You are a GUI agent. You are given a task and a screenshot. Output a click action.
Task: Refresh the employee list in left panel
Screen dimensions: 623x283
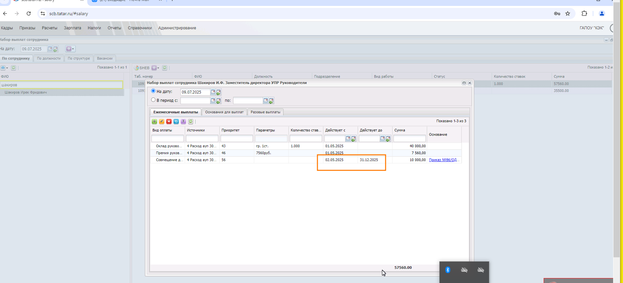point(14,68)
